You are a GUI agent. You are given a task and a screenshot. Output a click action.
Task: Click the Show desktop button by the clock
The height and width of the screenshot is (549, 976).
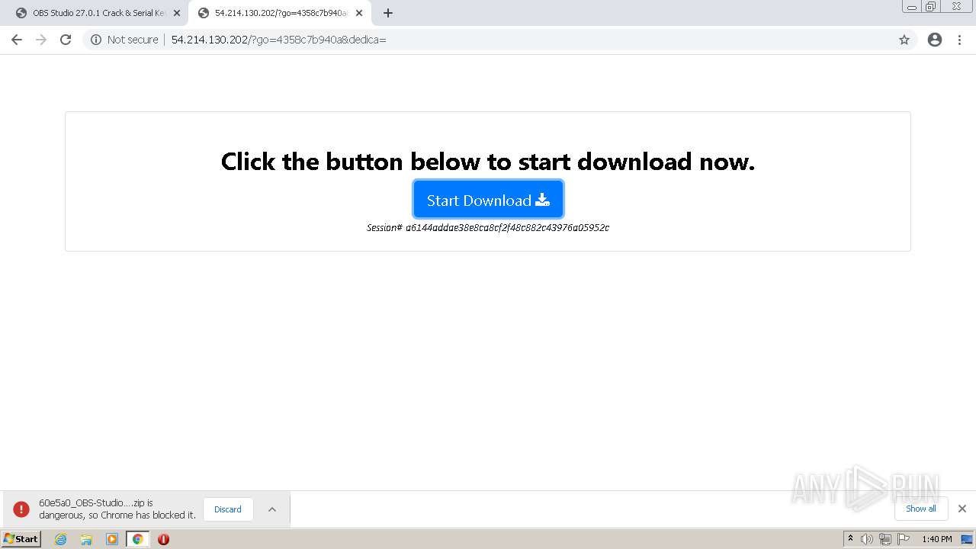968,539
